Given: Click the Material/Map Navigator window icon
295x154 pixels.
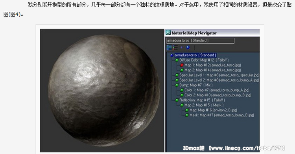Looking at the screenshot, I should click(x=168, y=33).
